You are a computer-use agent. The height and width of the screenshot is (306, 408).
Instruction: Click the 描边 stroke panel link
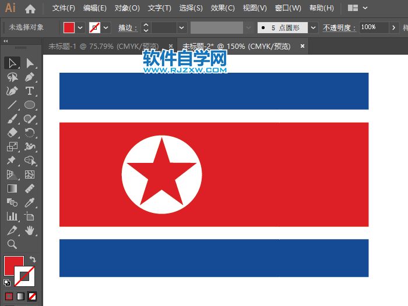point(127,27)
